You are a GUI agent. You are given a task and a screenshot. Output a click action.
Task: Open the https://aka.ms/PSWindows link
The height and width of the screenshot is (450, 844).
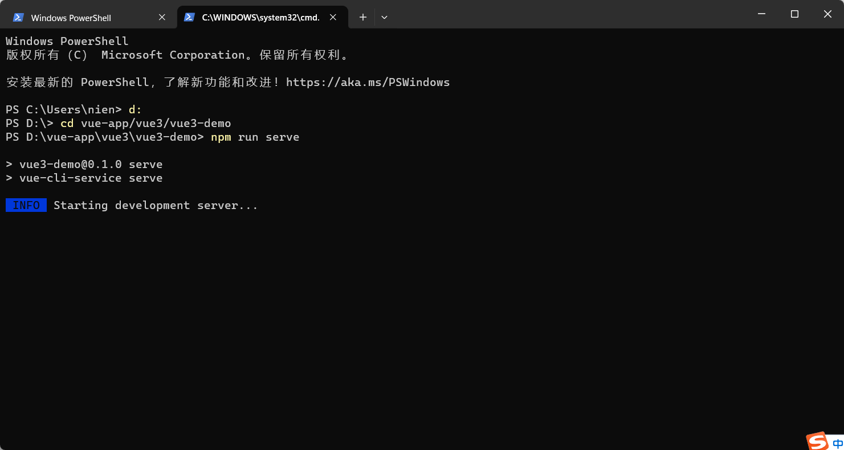tap(368, 82)
